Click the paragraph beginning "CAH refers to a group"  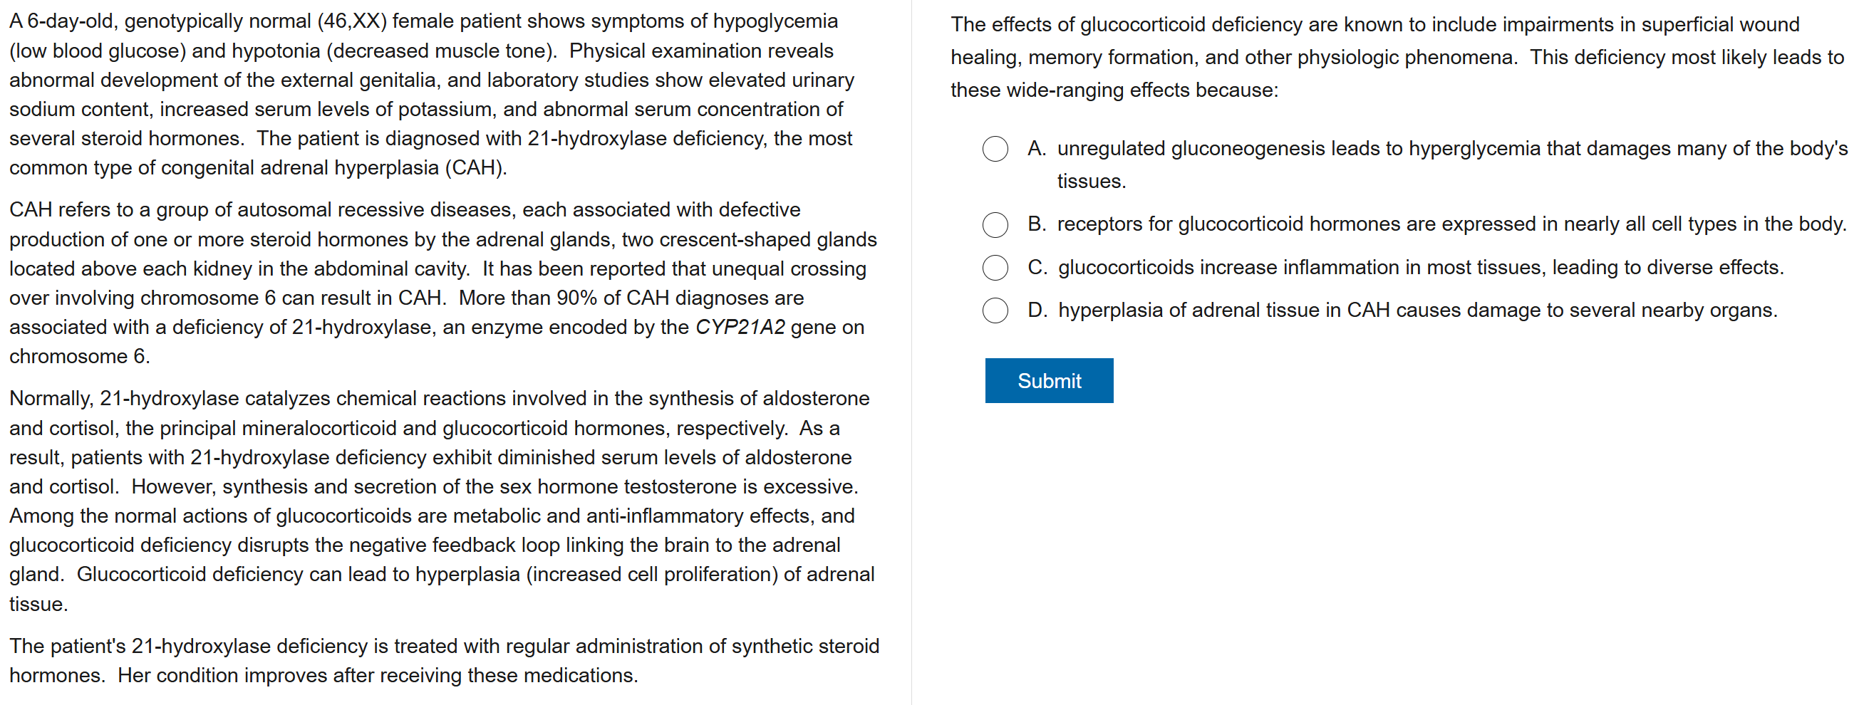pyautogui.click(x=441, y=283)
